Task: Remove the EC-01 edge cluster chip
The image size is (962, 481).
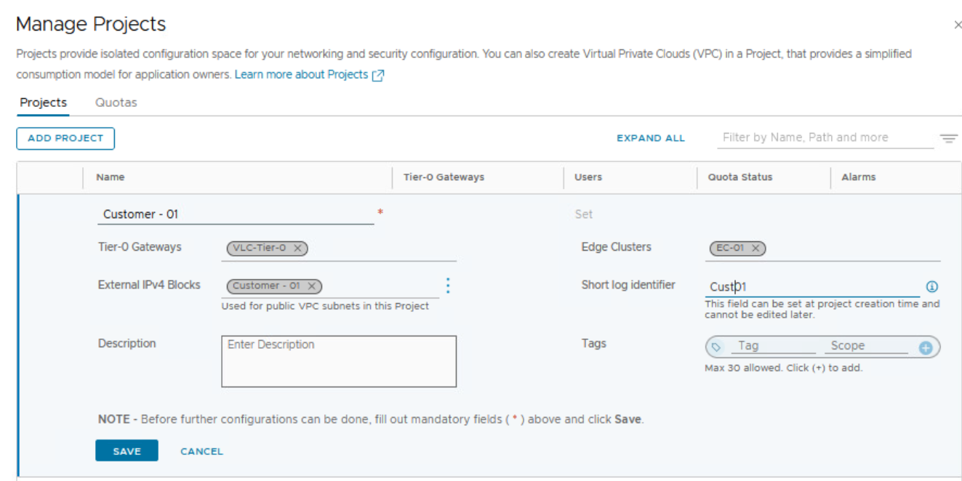Action: (755, 248)
